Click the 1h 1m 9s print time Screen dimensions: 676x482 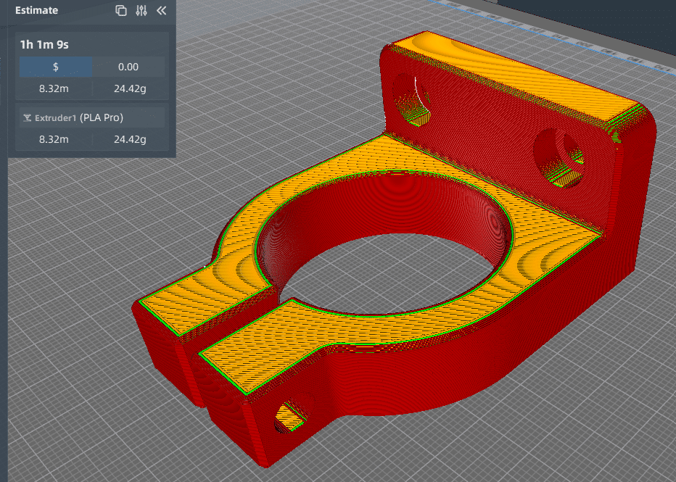44,44
